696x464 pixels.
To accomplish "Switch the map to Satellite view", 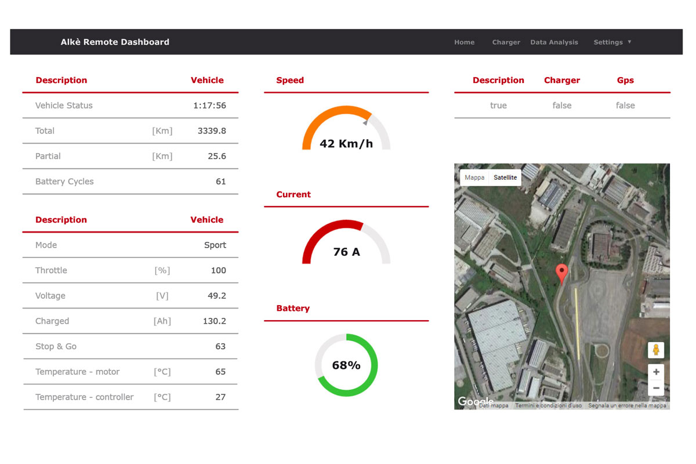I will [505, 177].
